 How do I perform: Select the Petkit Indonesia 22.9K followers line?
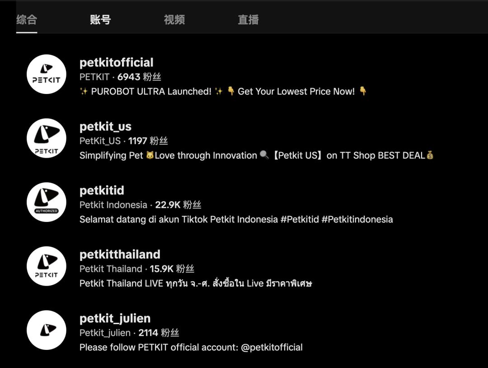pyautogui.click(x=141, y=205)
